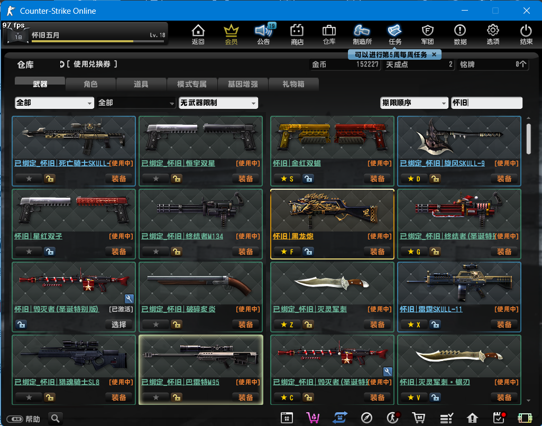Viewport: 542px width, 426px height.
Task: Click the 金币 152227 balance
Action: 345,64
